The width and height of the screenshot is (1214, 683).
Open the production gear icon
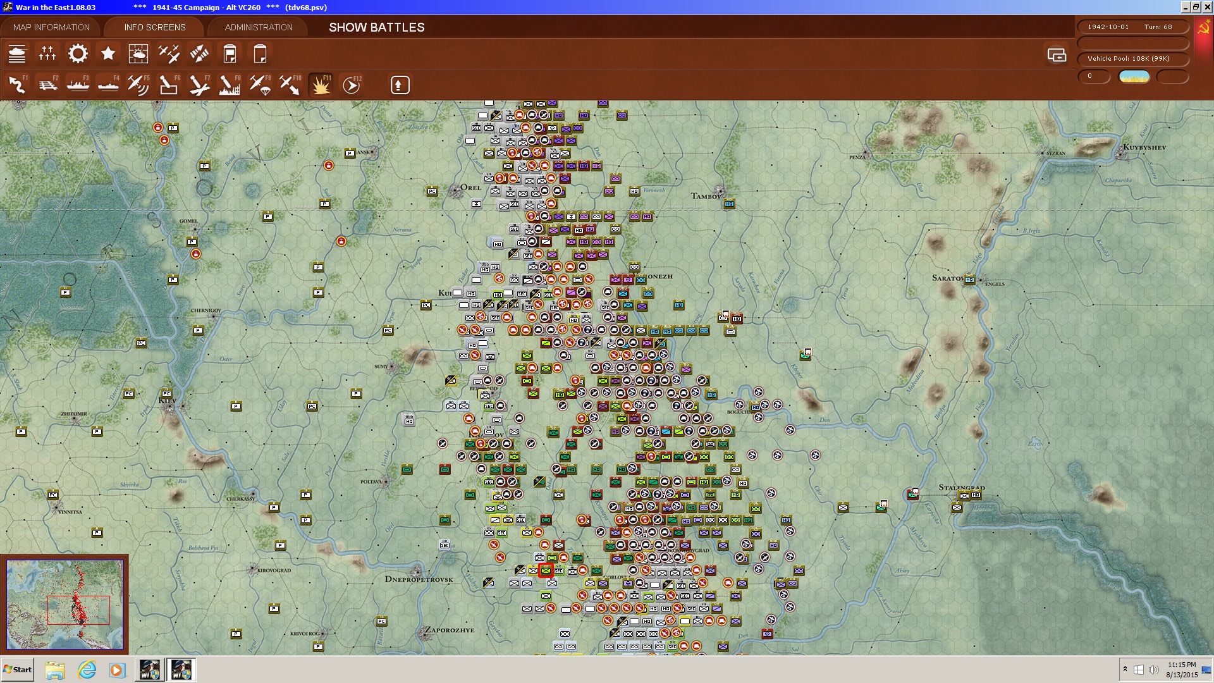(78, 54)
